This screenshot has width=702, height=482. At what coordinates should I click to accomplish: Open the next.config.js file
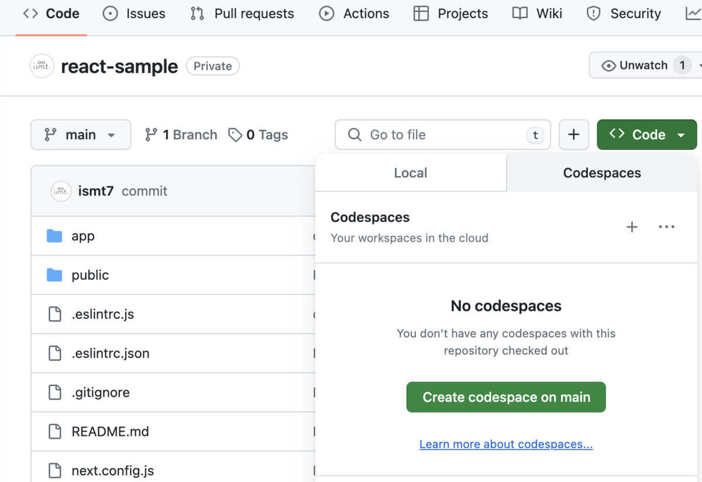pos(113,471)
